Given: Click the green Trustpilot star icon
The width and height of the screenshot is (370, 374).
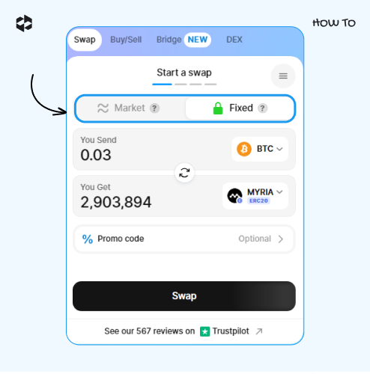Looking at the screenshot, I should [x=205, y=331].
